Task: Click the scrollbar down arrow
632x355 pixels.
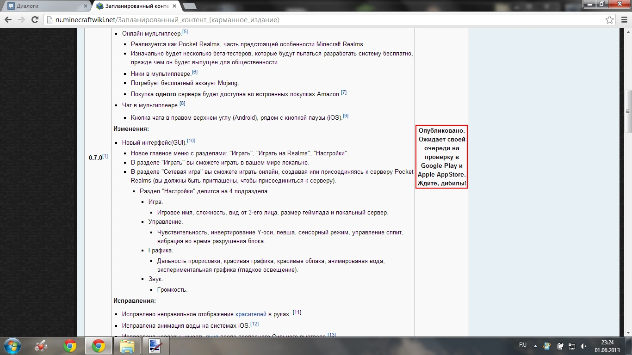Action: tap(628, 333)
